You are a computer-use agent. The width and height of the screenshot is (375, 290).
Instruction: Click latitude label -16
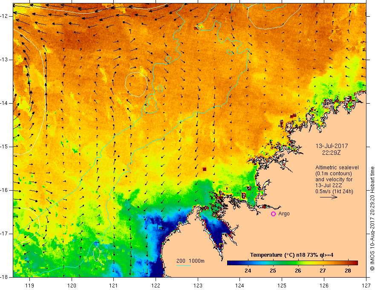[x=5, y=190]
